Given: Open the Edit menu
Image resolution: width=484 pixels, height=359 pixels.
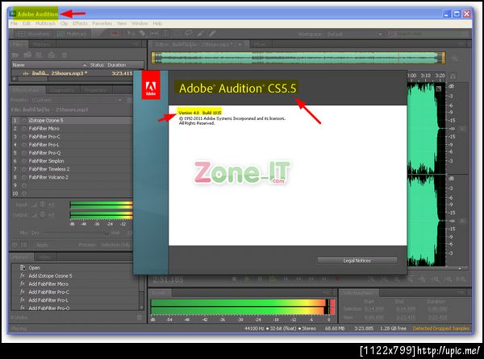Looking at the screenshot, I should click(x=27, y=23).
